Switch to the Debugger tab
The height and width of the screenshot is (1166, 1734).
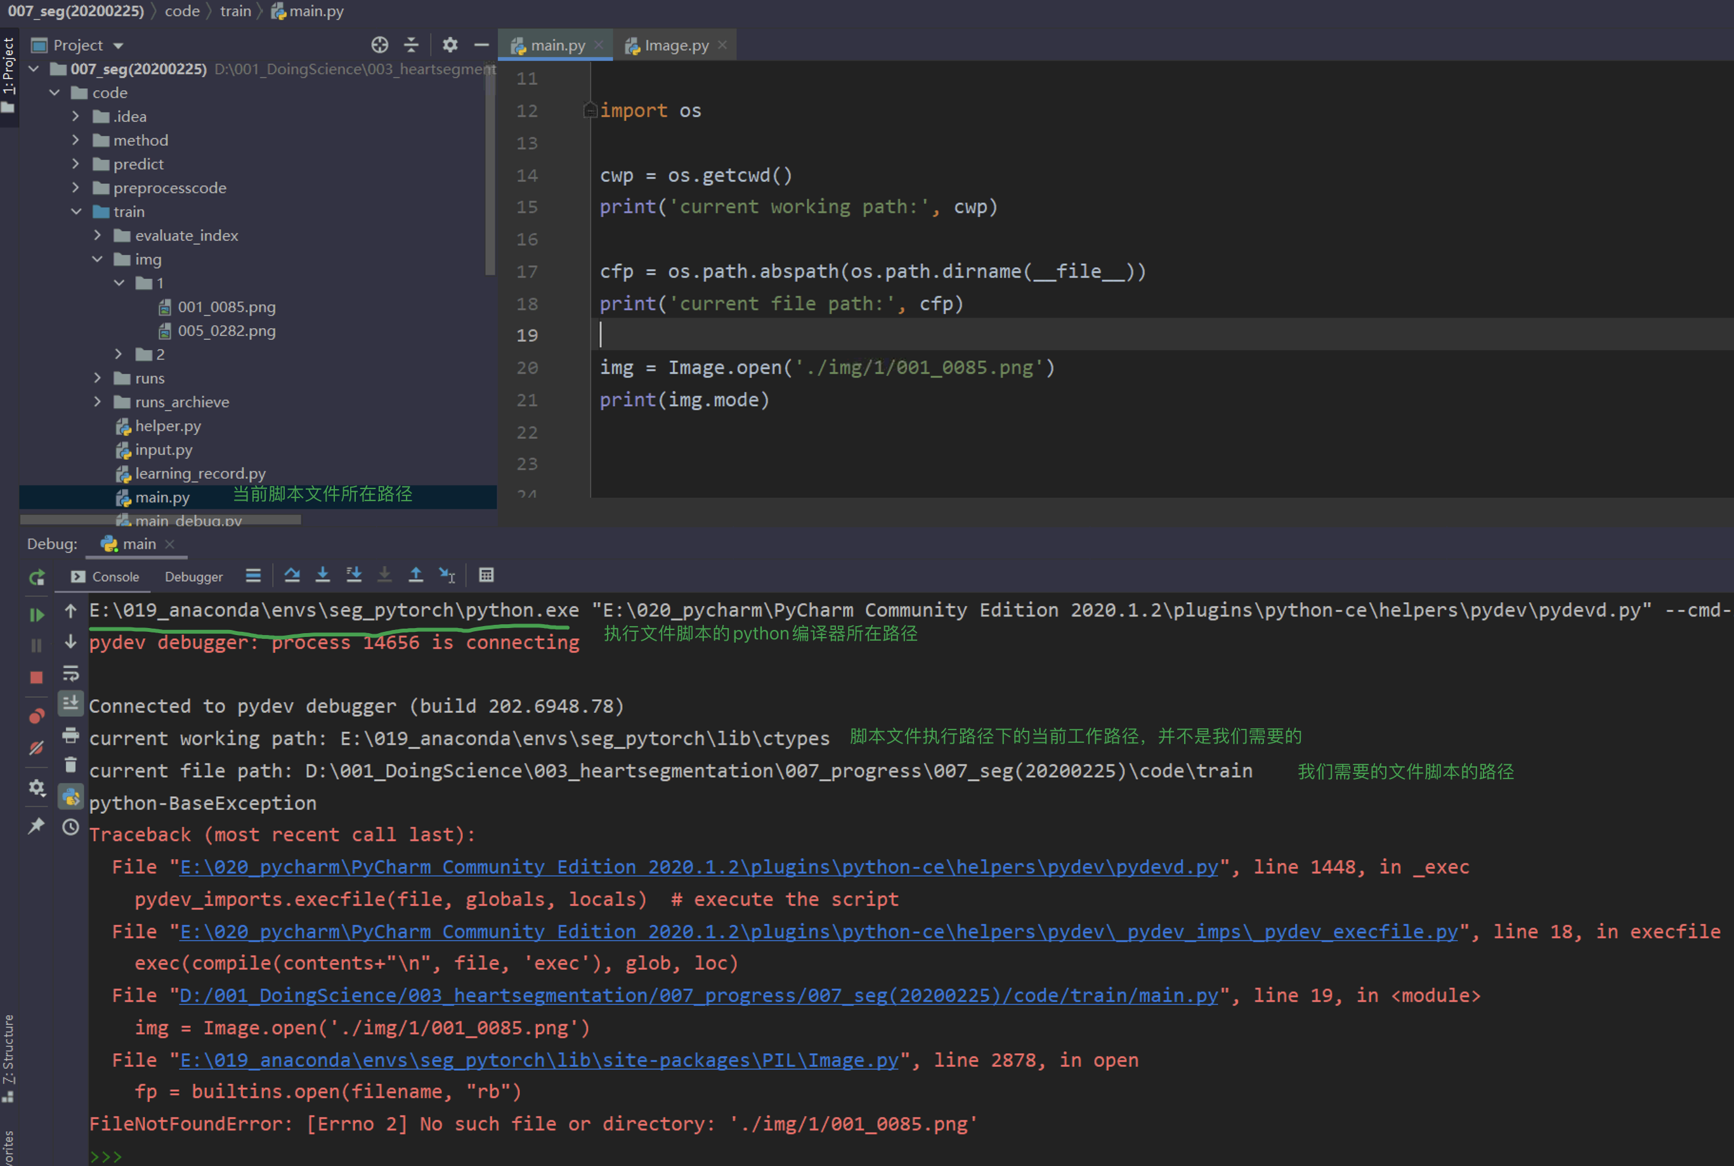pyautogui.click(x=193, y=576)
